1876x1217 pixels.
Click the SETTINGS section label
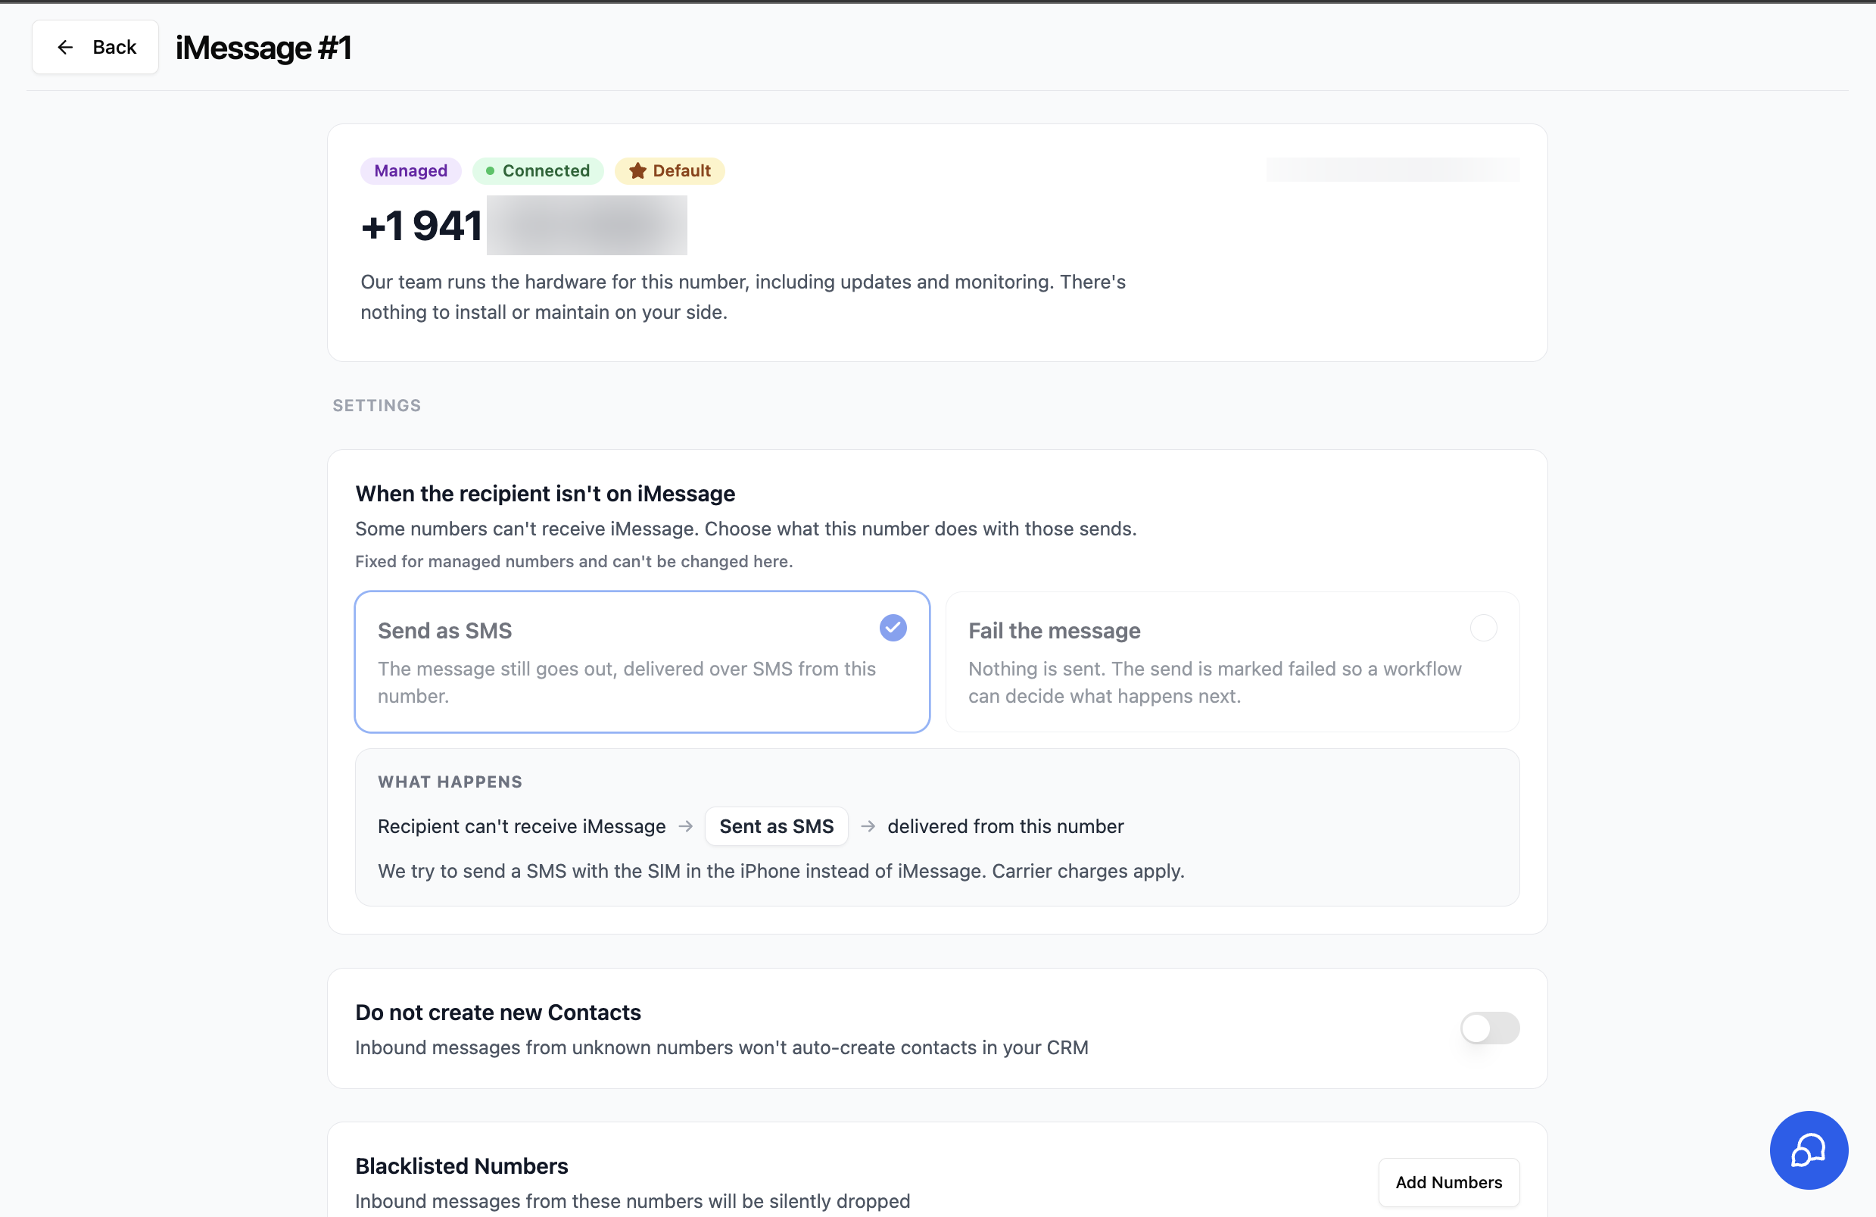click(x=377, y=405)
